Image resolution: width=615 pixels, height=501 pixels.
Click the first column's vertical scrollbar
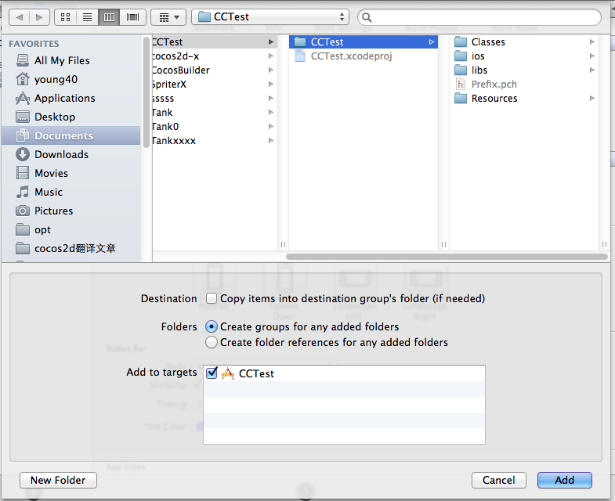[x=147, y=92]
